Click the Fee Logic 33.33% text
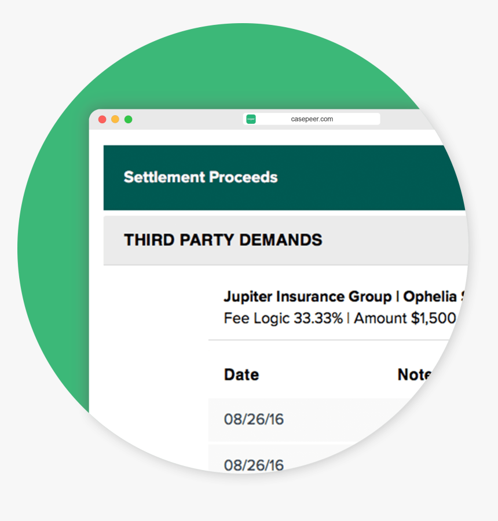Screen dimensions: 498x521 (x=283, y=318)
